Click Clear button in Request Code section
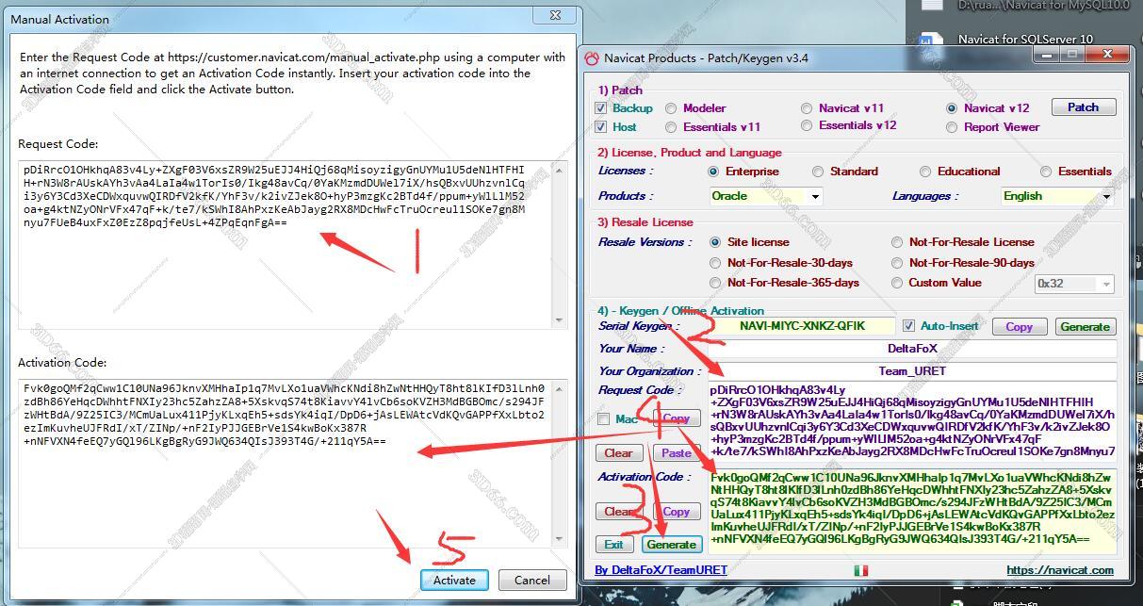 coord(618,453)
